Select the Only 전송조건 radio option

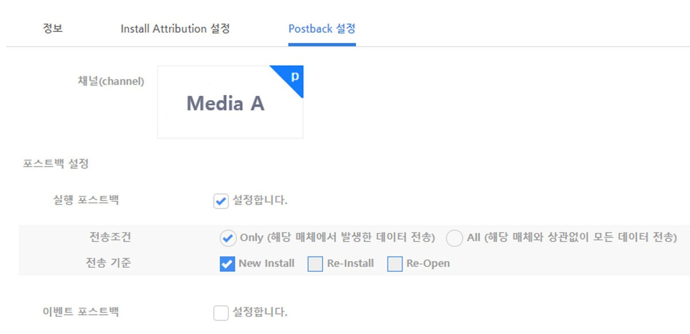[x=228, y=237]
